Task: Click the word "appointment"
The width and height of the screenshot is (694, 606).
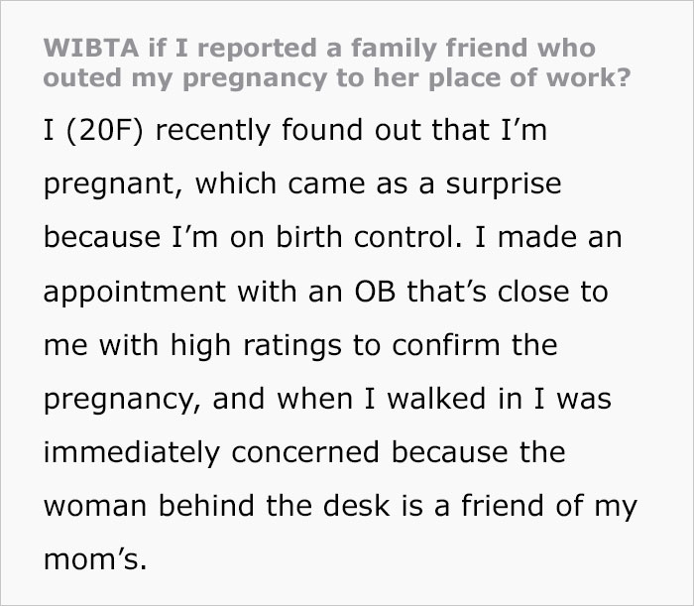Action: tap(127, 295)
